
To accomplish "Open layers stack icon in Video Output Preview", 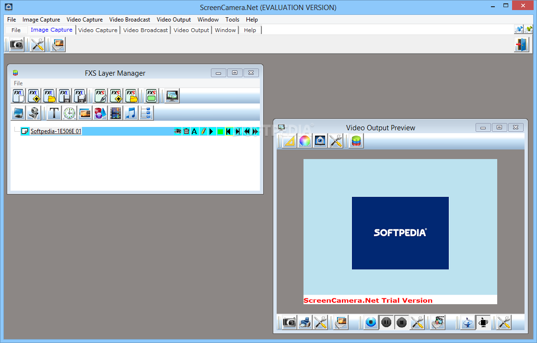I will coord(356,141).
